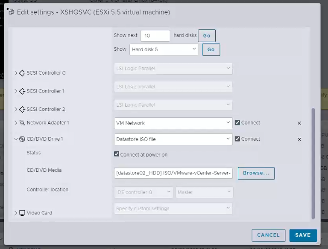Click the SCSI Controller 0 icon
The width and height of the screenshot is (328, 249).
(22, 73)
